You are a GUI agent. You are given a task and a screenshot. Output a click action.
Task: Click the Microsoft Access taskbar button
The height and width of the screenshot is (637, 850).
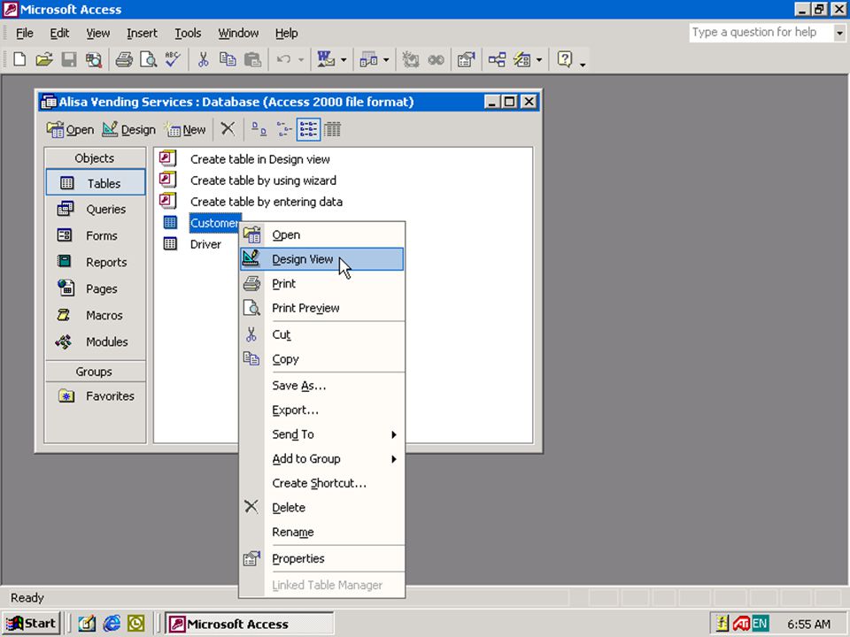250,624
